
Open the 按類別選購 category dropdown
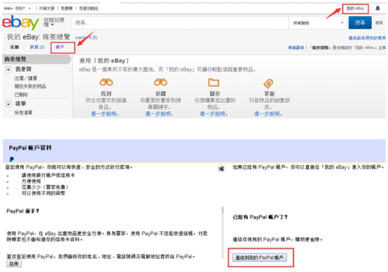click(54, 22)
